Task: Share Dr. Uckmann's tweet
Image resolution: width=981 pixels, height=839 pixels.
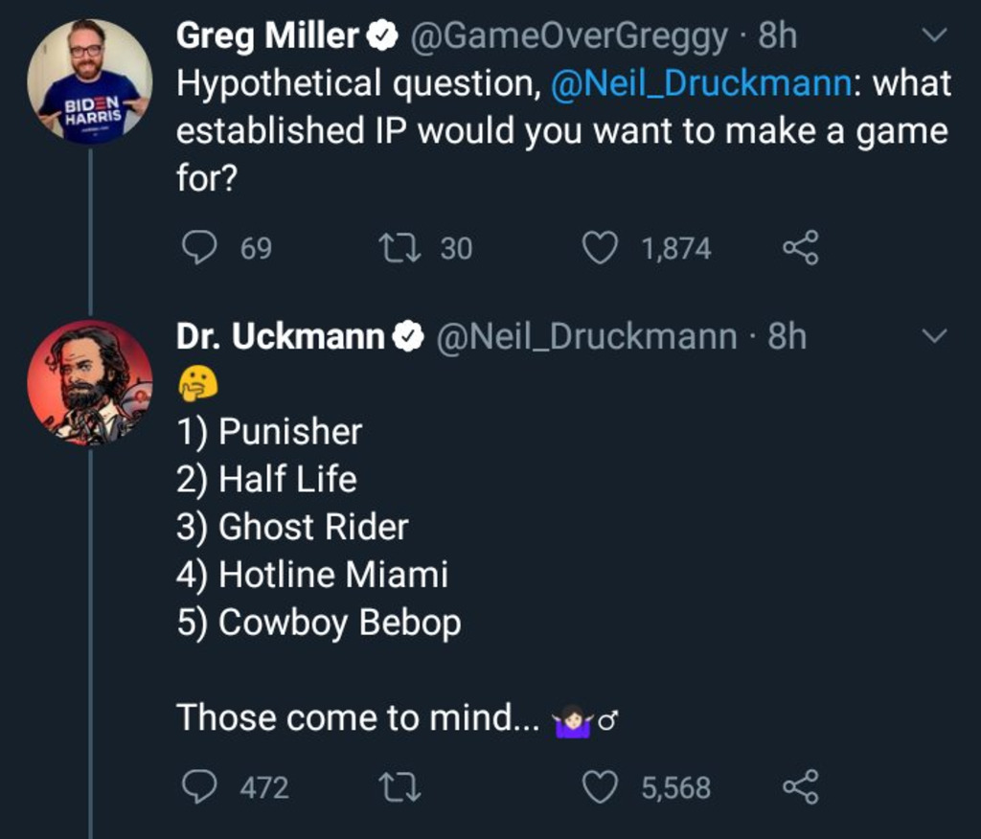Action: click(801, 787)
